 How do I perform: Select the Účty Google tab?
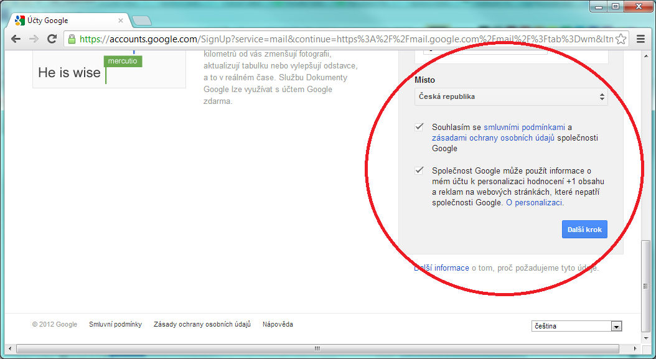(69, 20)
